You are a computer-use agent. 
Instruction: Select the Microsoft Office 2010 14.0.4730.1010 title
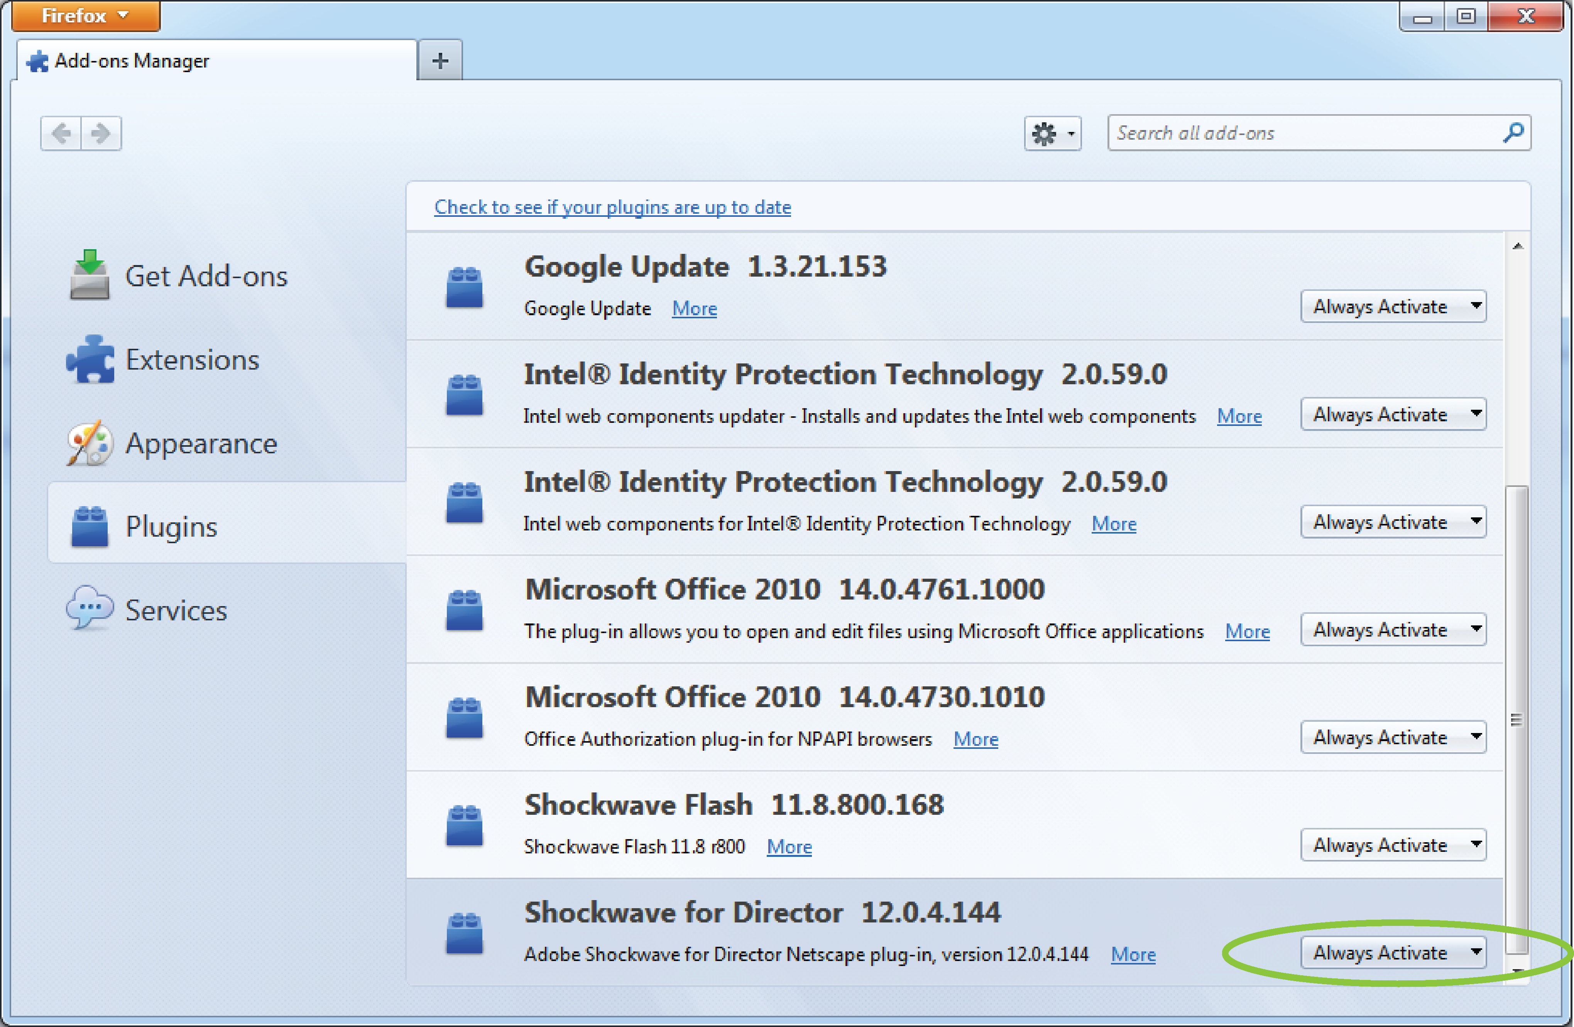click(x=784, y=697)
